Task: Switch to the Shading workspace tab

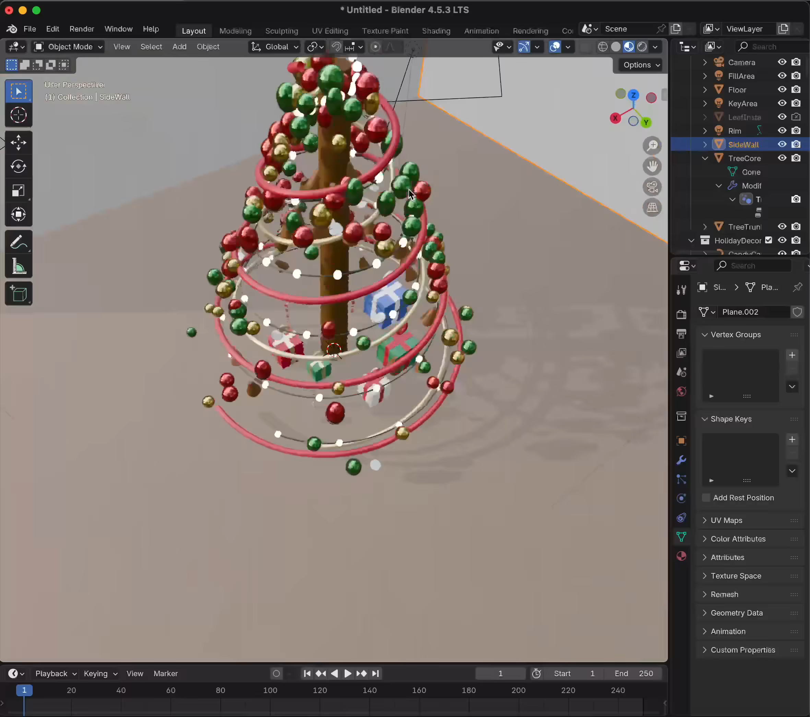Action: [436, 31]
